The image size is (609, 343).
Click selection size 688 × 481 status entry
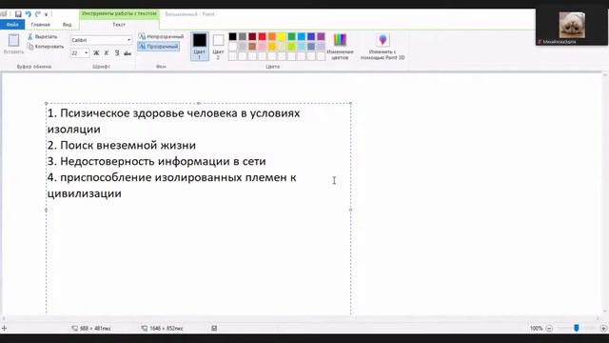(91, 329)
